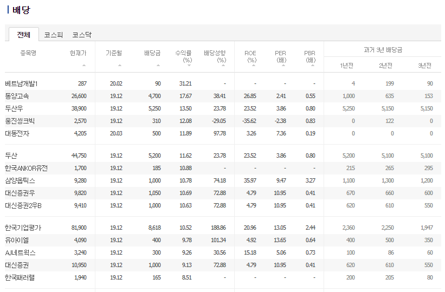Screen dimensions: 445x292
Task: Click the 배당 page heading
Action: (x=21, y=10)
